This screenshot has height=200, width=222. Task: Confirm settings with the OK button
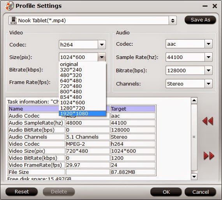click(166, 192)
